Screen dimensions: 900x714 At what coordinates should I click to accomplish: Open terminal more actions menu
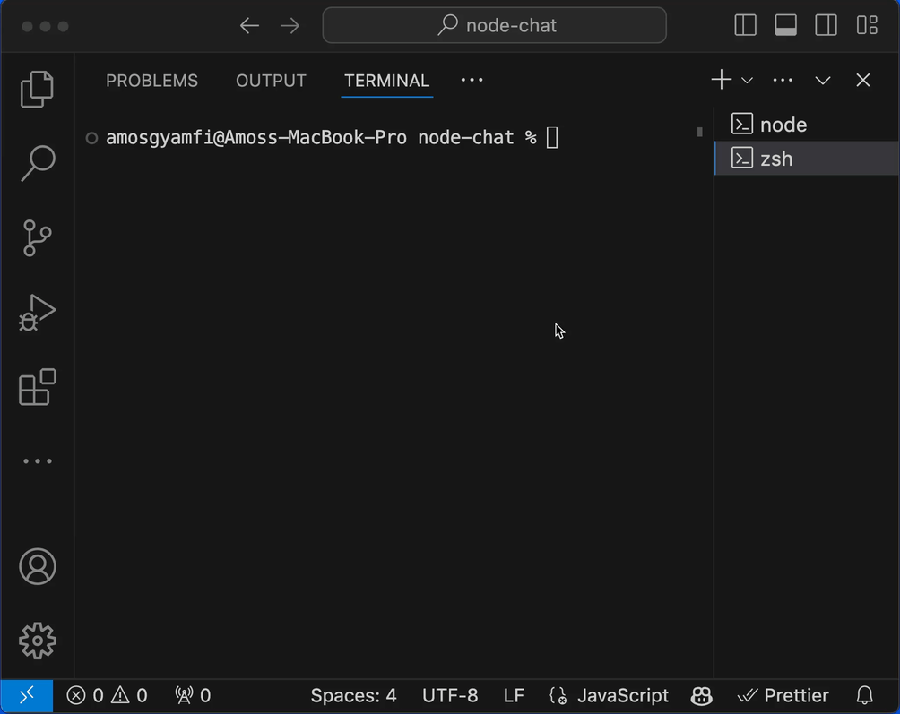(782, 80)
